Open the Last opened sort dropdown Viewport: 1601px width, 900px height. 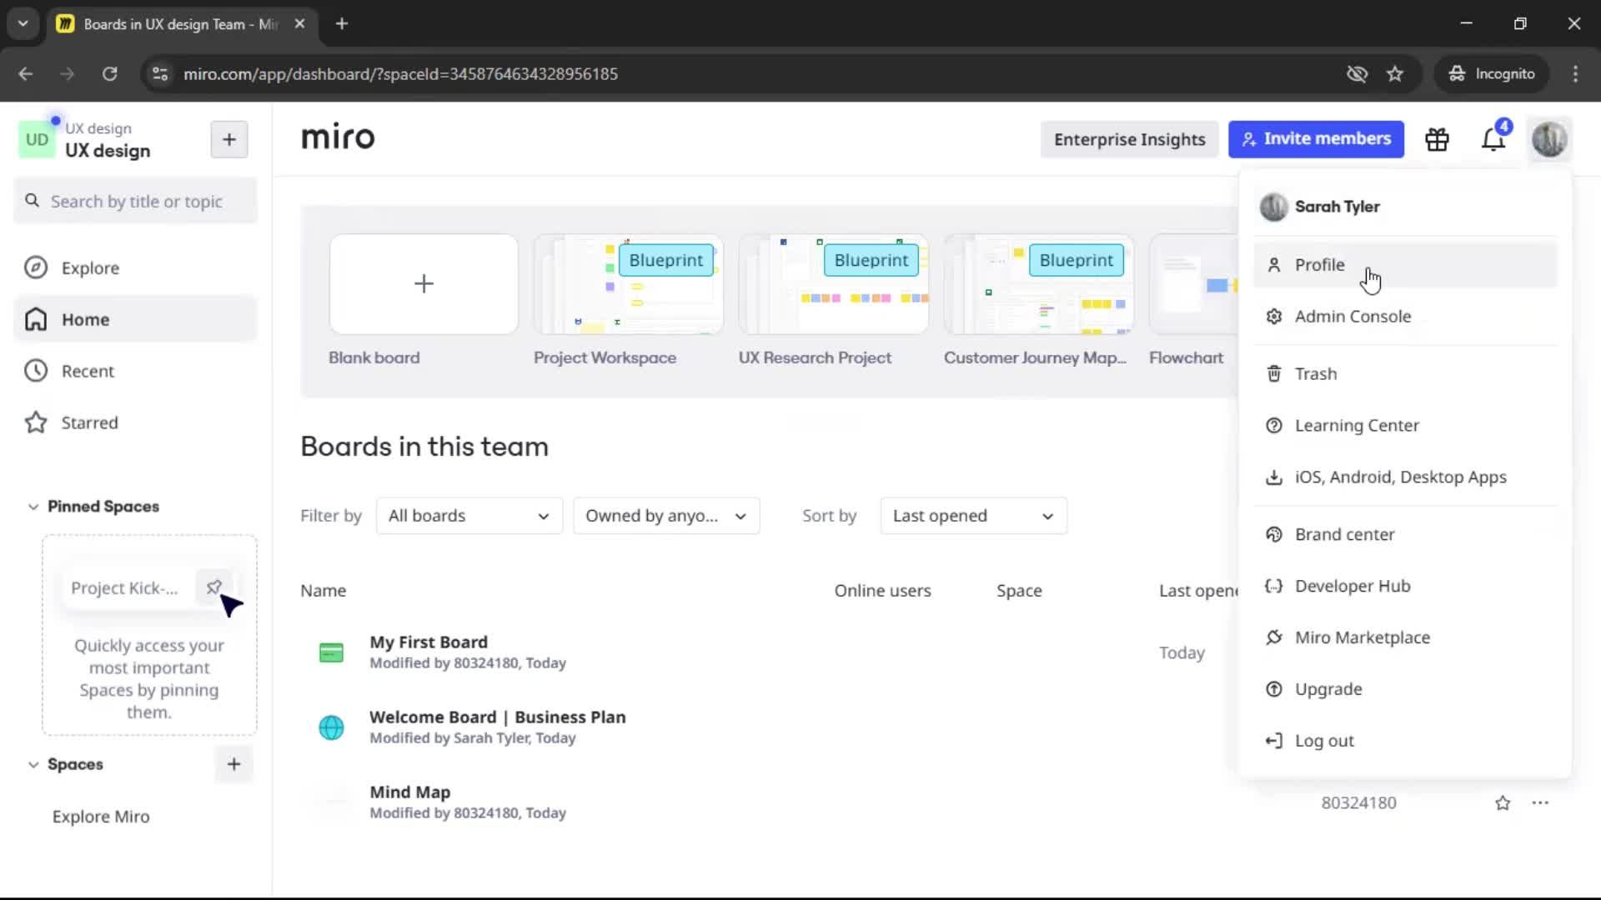point(973,516)
